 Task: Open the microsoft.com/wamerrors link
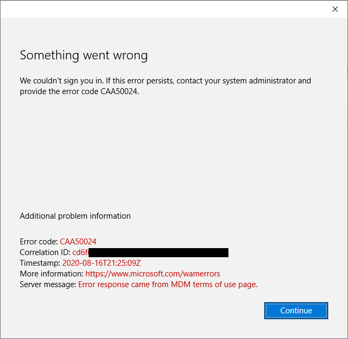(153, 274)
